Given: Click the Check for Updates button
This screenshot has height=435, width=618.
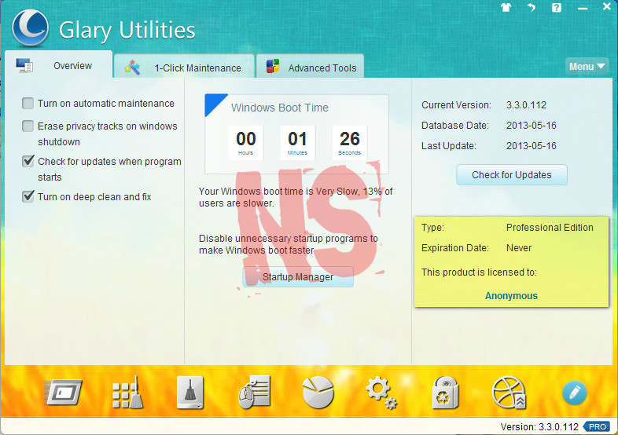Looking at the screenshot, I should [512, 175].
